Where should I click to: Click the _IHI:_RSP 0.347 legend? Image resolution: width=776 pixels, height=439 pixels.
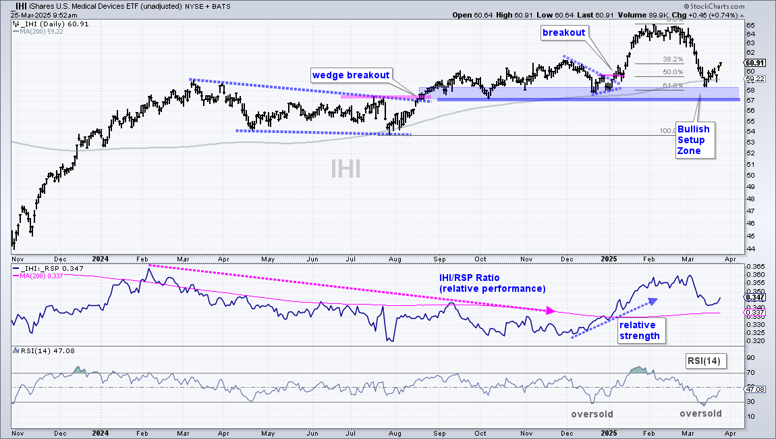[x=49, y=269]
